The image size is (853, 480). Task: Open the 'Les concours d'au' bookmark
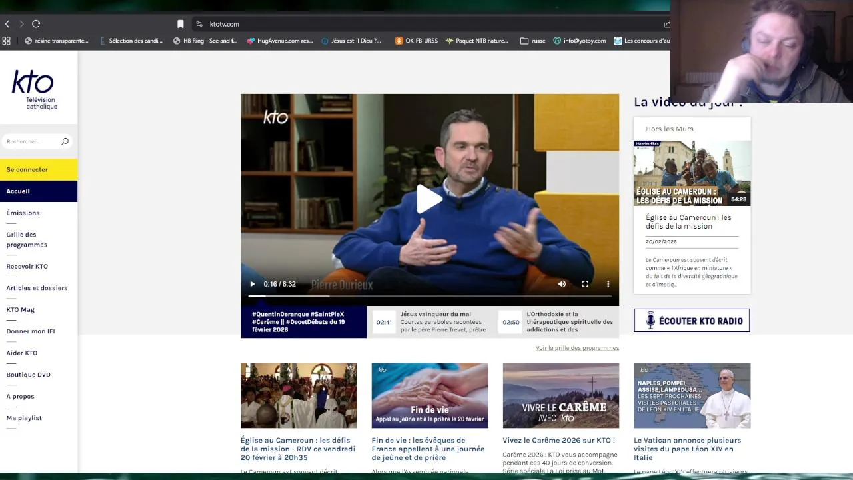coord(642,41)
